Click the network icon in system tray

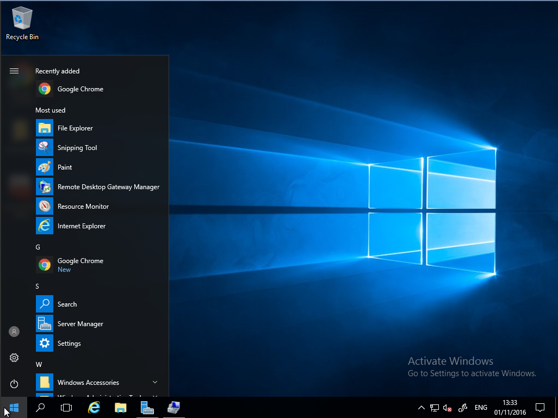click(x=434, y=408)
